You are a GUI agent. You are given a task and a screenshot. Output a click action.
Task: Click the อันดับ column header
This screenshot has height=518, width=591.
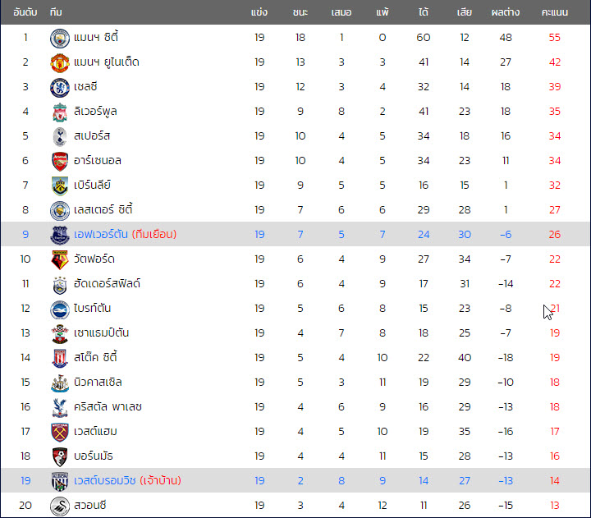pos(25,12)
